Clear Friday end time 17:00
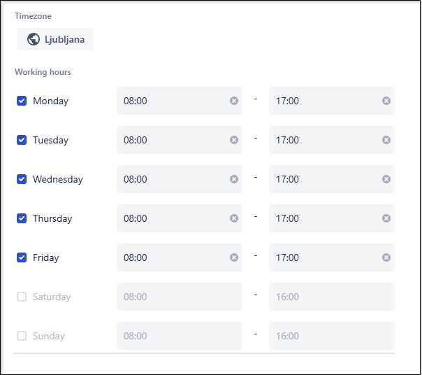 coord(386,257)
